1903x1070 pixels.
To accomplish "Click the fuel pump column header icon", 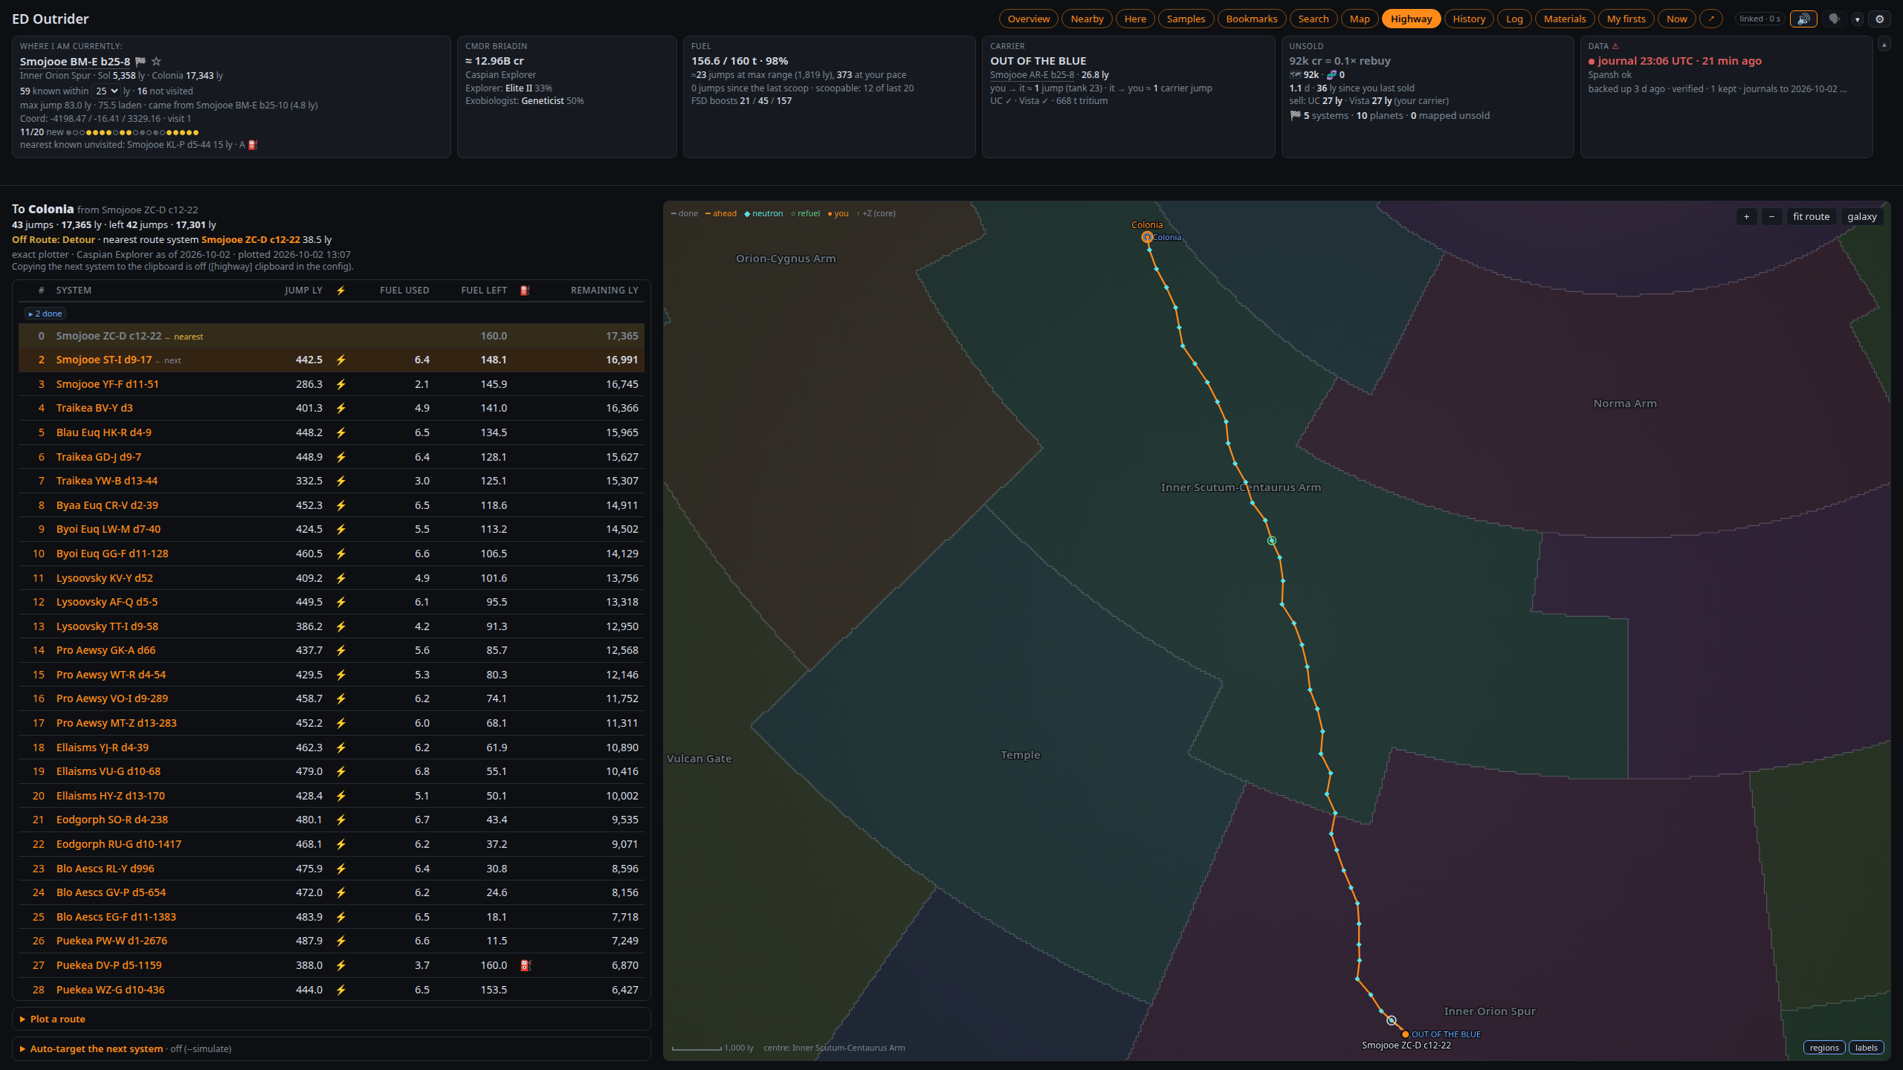I will tap(525, 291).
